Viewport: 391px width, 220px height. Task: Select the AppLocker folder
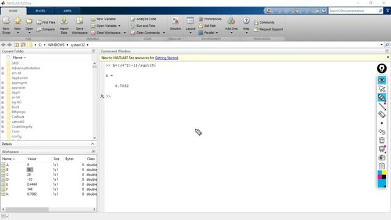point(20,78)
